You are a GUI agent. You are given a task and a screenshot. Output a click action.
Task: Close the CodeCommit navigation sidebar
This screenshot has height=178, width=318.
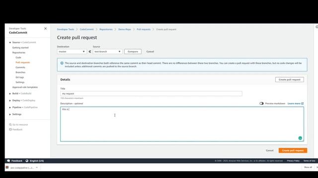[x=45, y=29]
